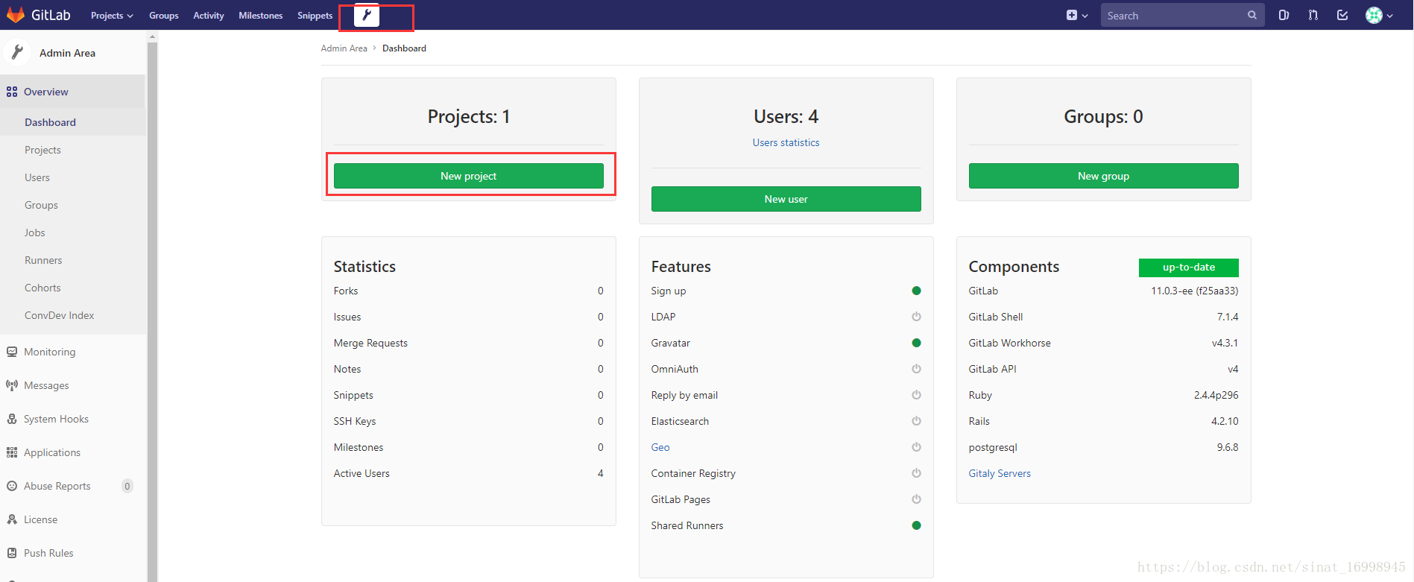Image resolution: width=1414 pixels, height=582 pixels.
Task: Click the Sign up enabled status dot
Action: (916, 291)
